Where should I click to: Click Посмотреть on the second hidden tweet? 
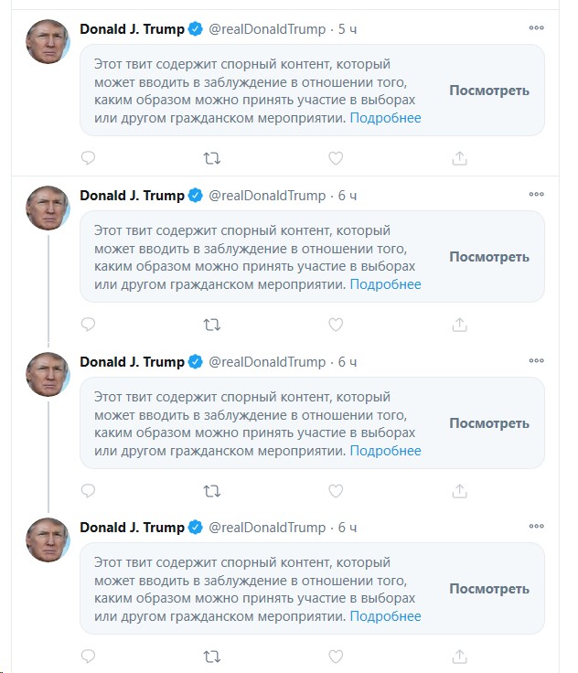coord(489,257)
